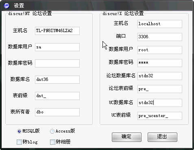This screenshot has width=194, height=150.
Task: Click the discuz!X 论坛设置 group title
Action: pos(123,13)
